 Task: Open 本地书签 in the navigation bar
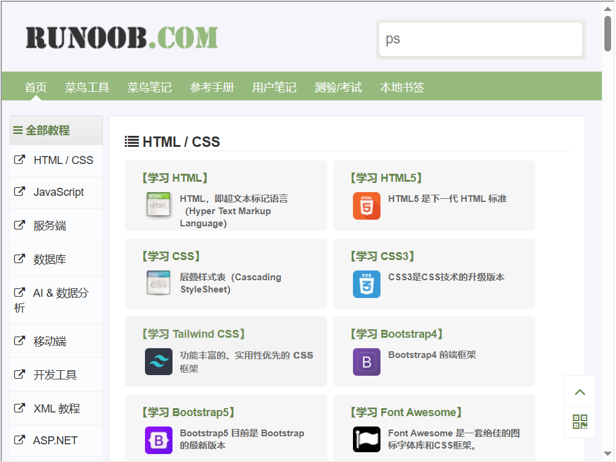click(402, 87)
